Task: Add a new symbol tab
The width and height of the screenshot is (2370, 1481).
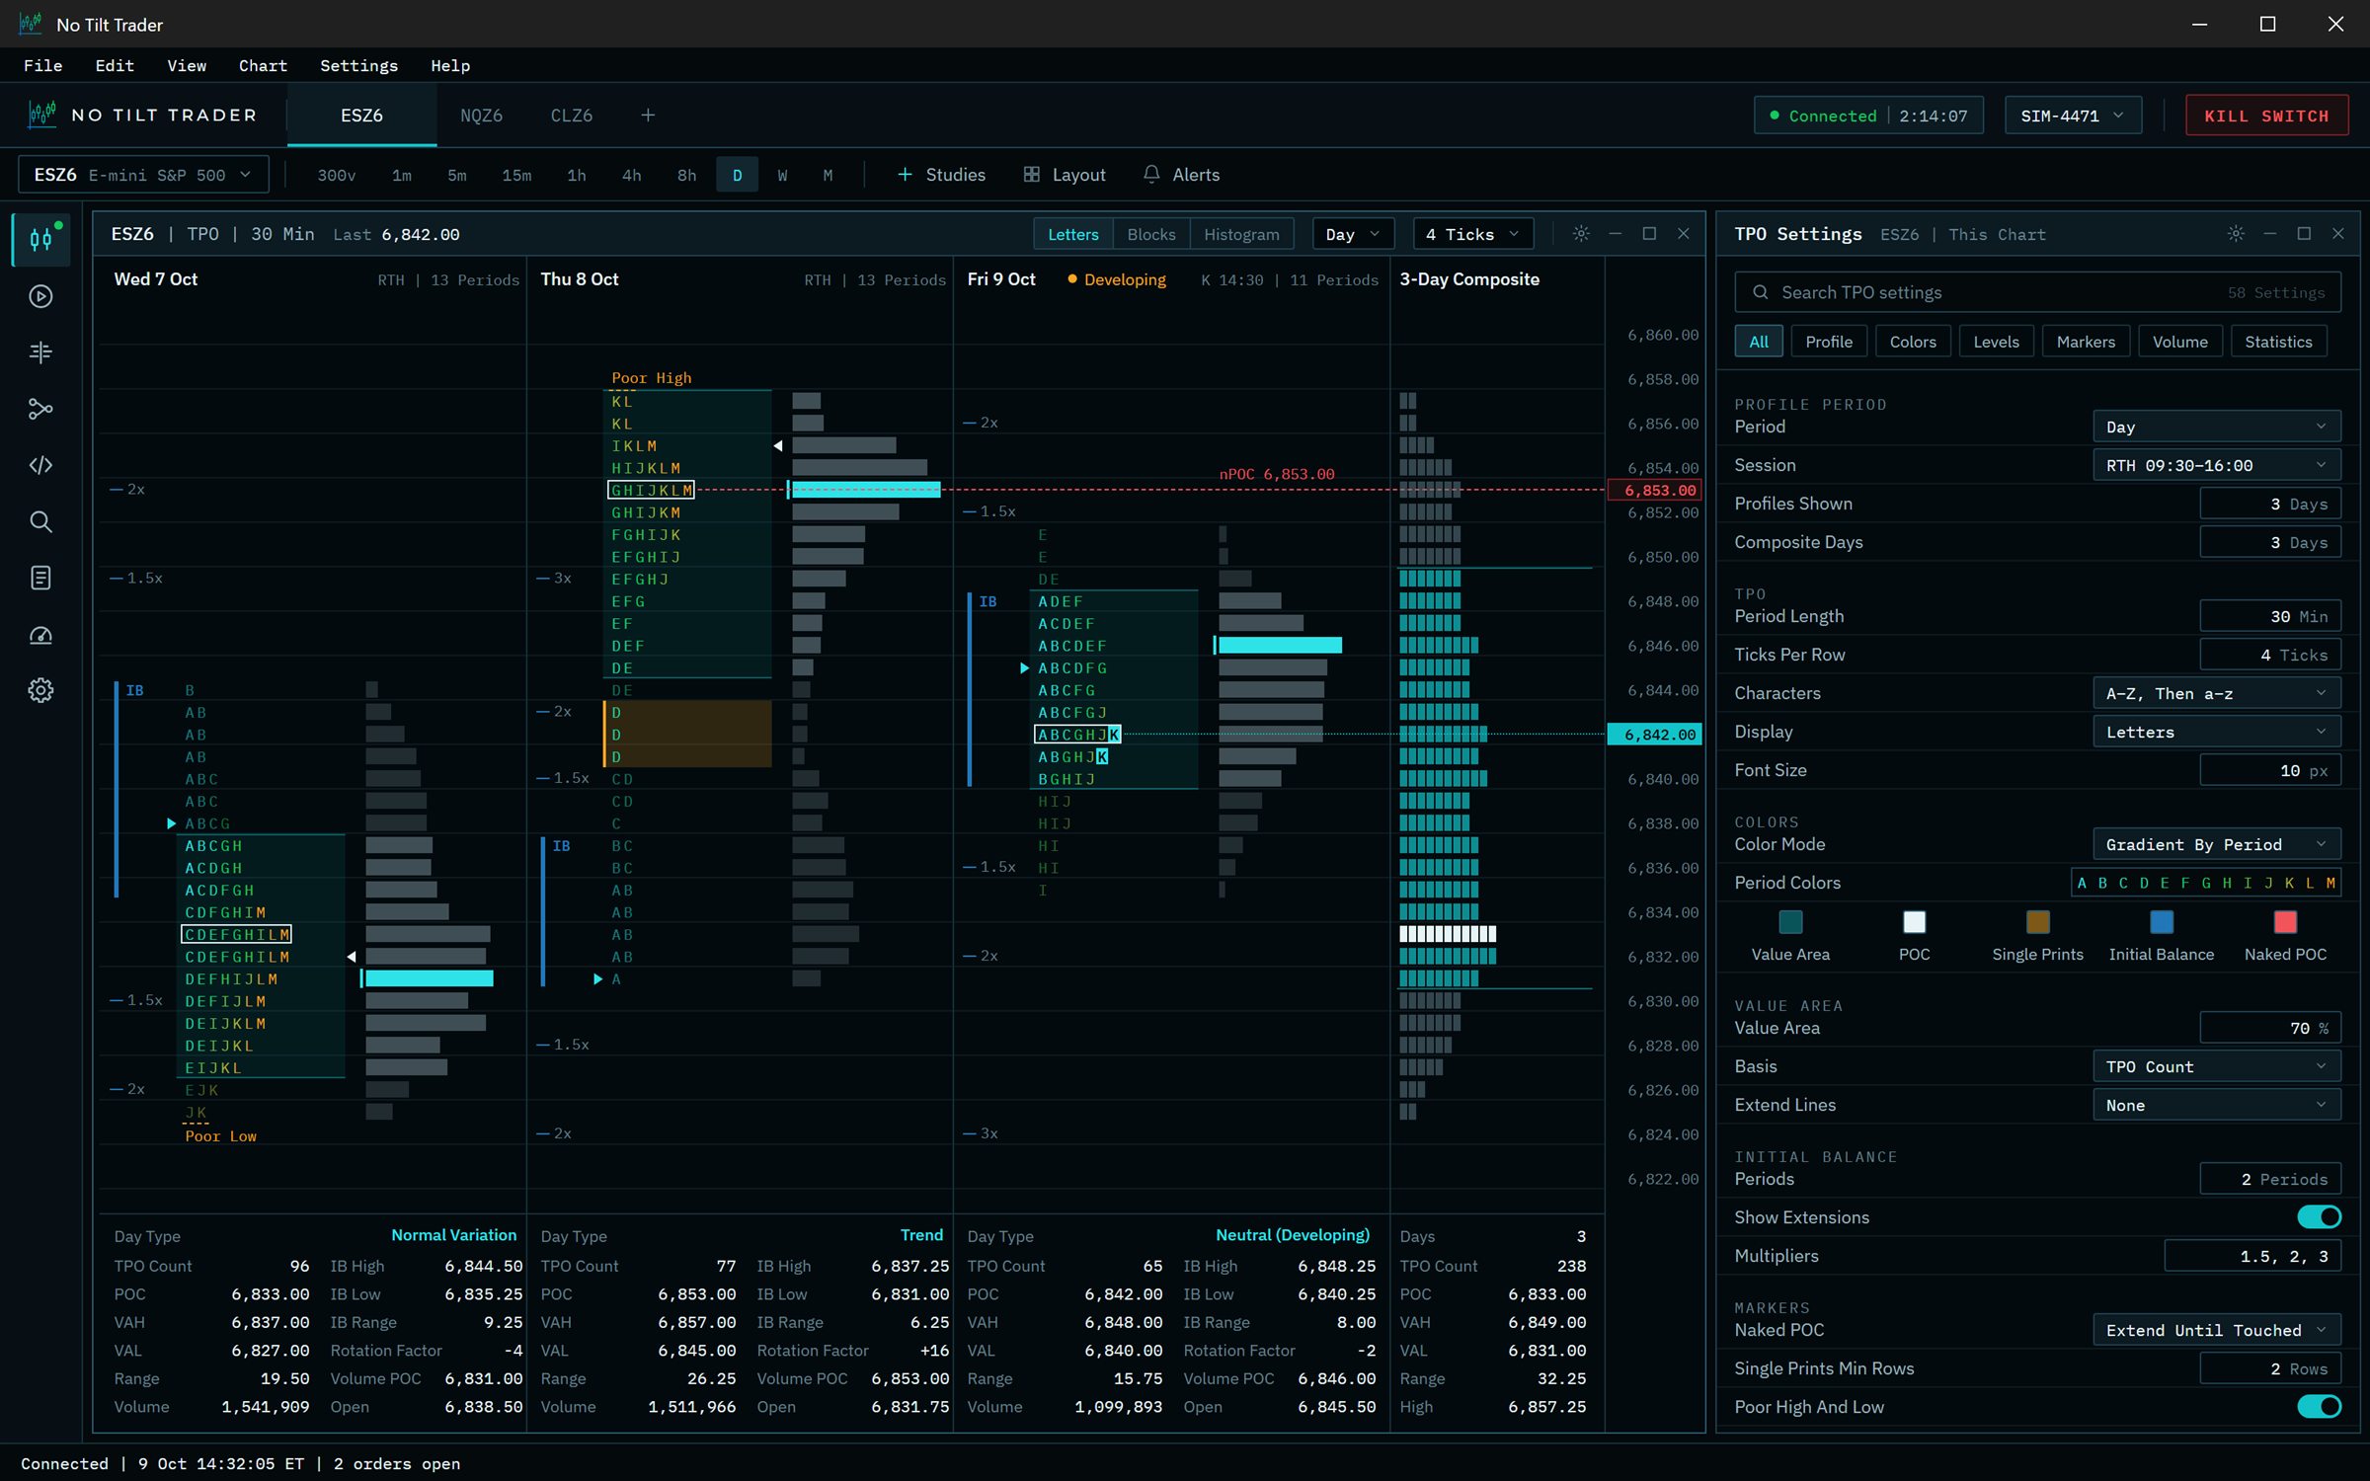Action: [x=648, y=116]
